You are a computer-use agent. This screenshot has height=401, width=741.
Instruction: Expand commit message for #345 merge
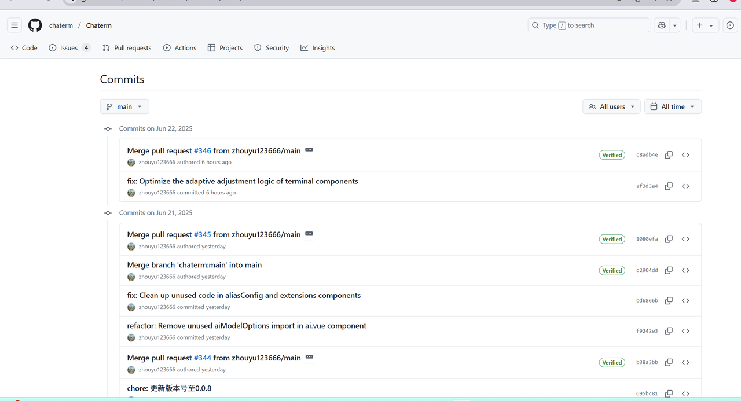(309, 234)
